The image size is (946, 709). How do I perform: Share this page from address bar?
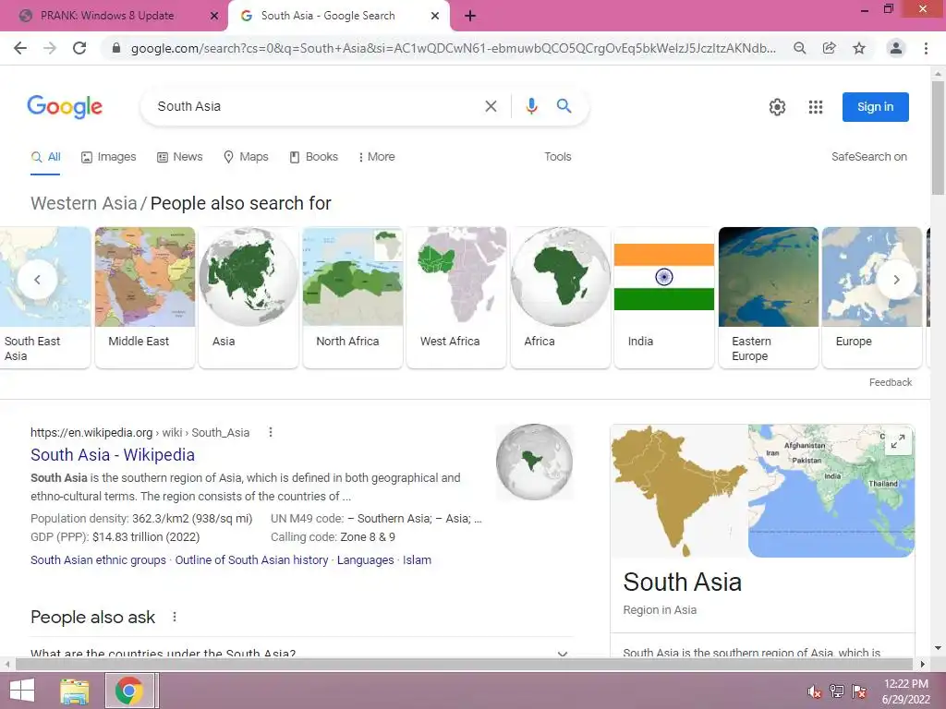(830, 48)
